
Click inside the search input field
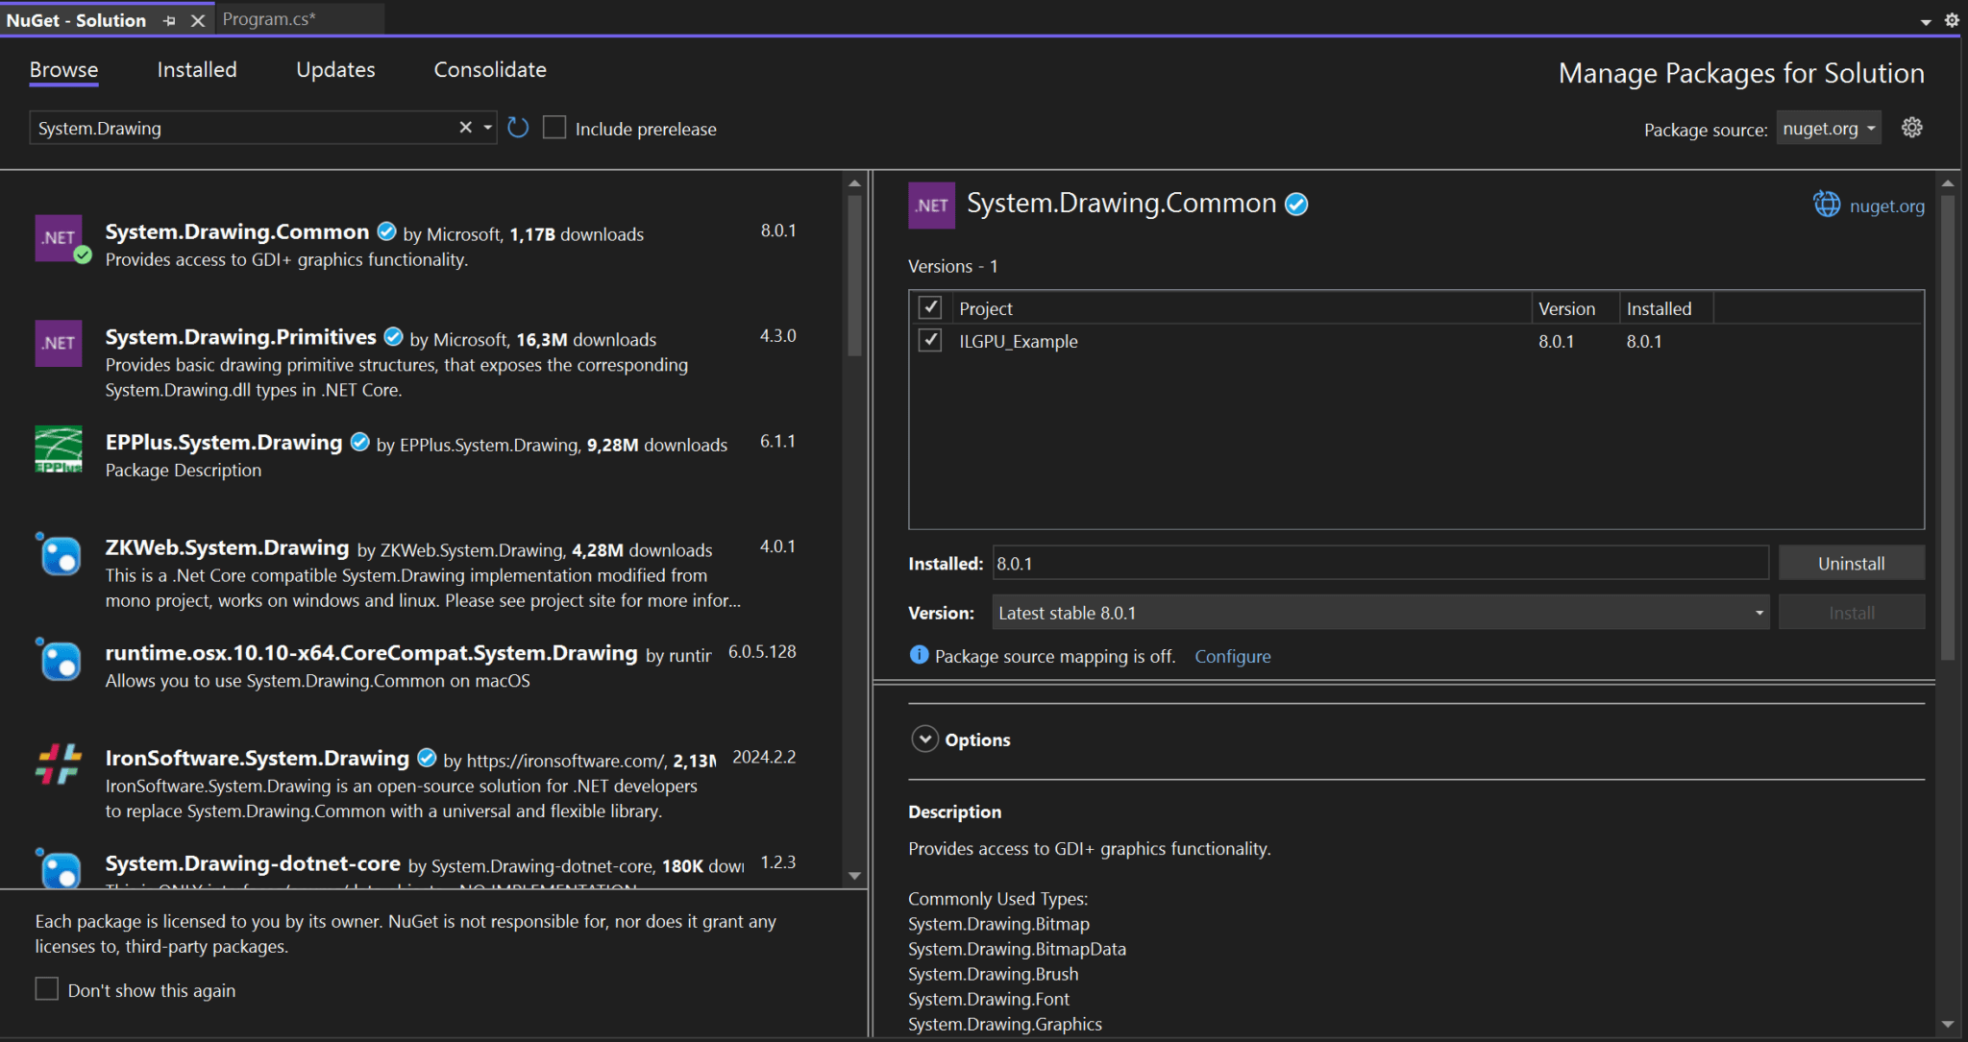click(240, 127)
